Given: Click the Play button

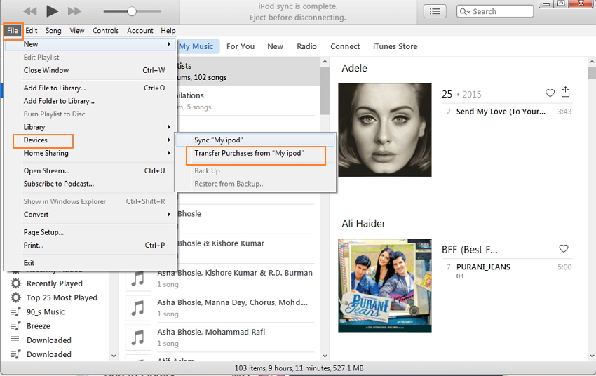Looking at the screenshot, I should (52, 11).
